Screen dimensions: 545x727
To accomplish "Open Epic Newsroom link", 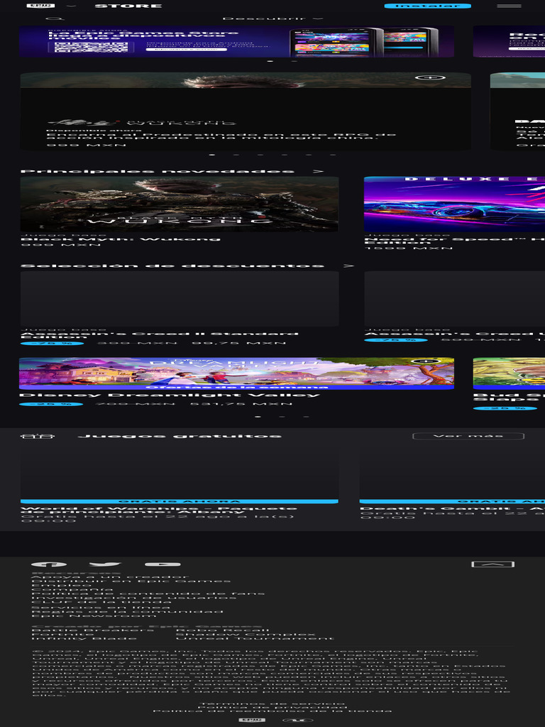I will 94,616.
